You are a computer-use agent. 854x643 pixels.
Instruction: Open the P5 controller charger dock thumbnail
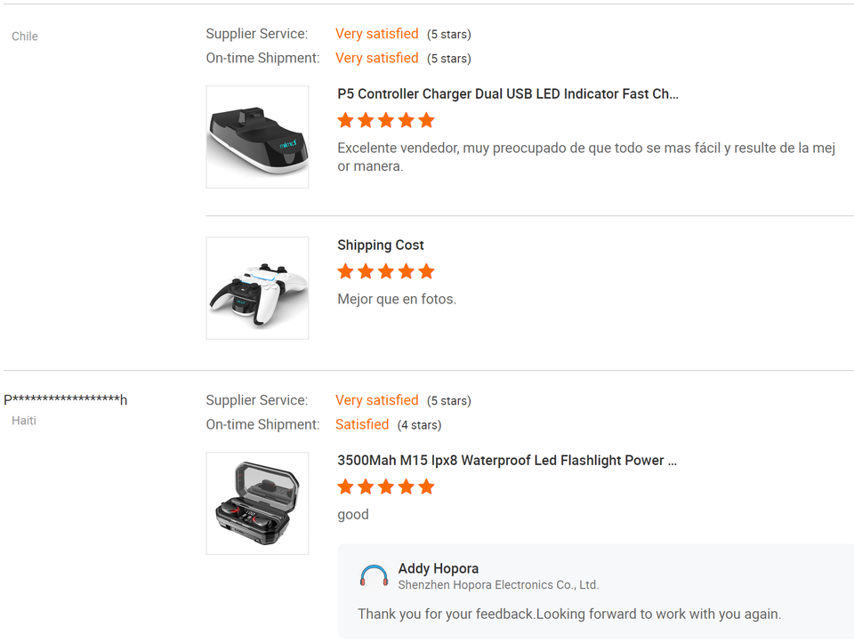(257, 137)
